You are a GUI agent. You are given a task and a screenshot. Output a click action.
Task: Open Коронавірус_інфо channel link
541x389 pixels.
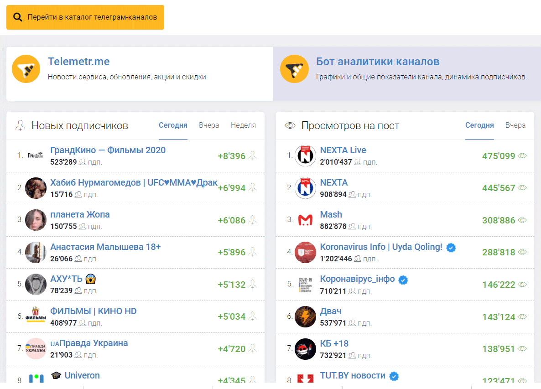pos(358,279)
